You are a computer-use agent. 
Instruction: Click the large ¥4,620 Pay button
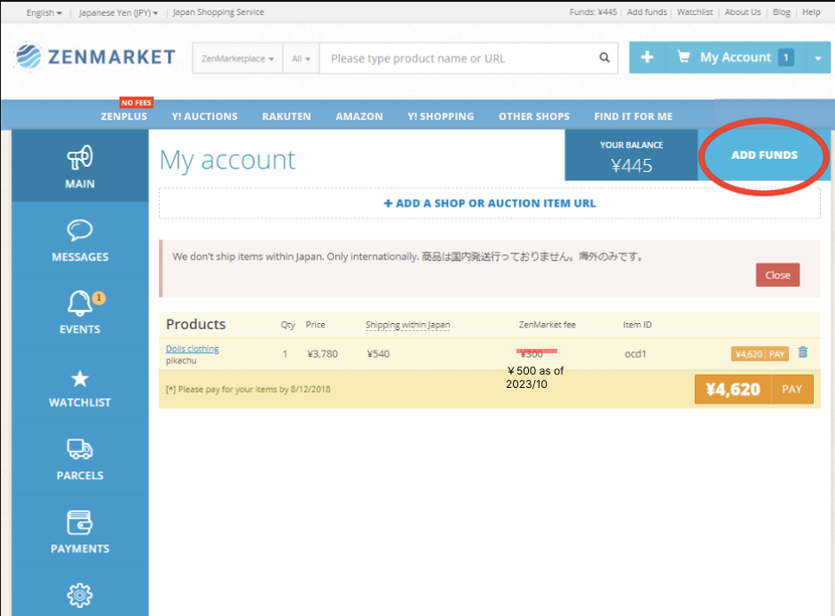pos(753,390)
